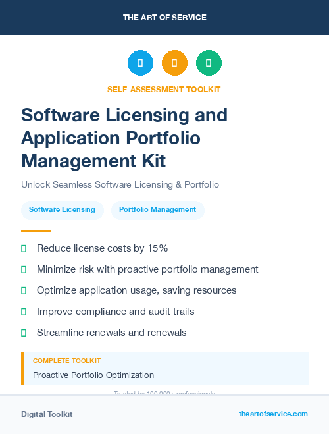Click Reduce license costs by 15% text
Image resolution: width=329 pixels, height=434 pixels.
[x=102, y=248]
